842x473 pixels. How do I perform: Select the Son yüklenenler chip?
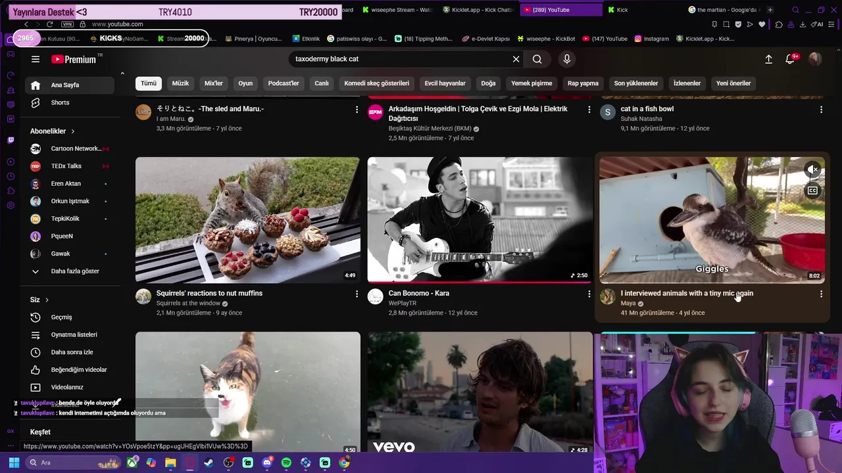[636, 83]
